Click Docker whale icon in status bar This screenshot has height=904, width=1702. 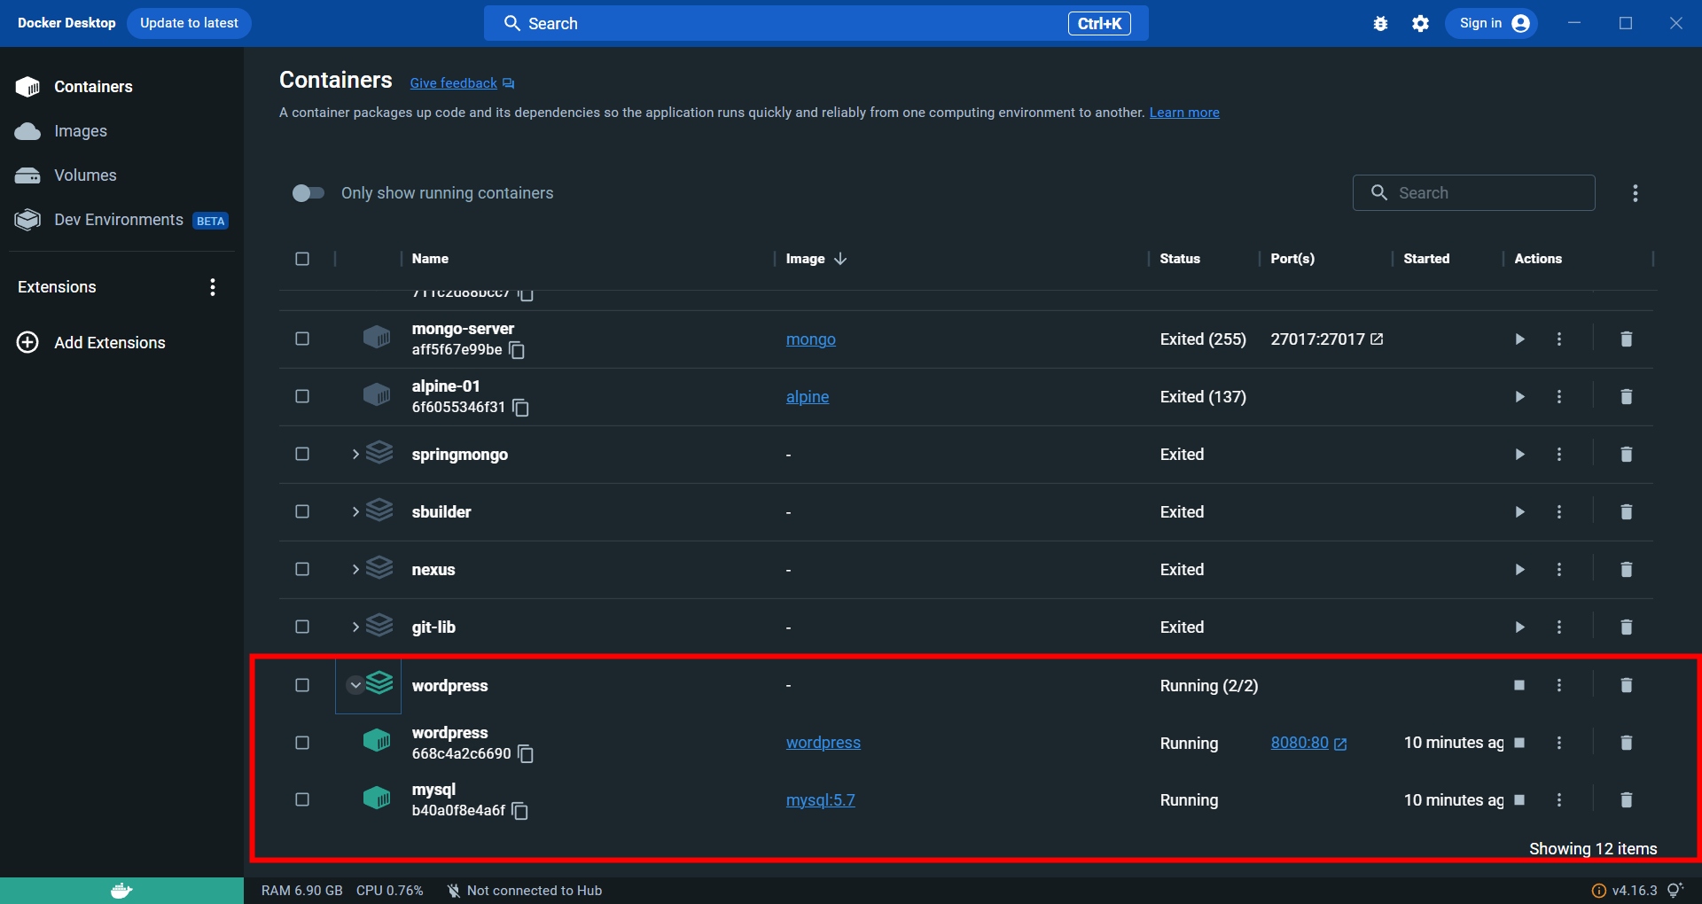(121, 891)
